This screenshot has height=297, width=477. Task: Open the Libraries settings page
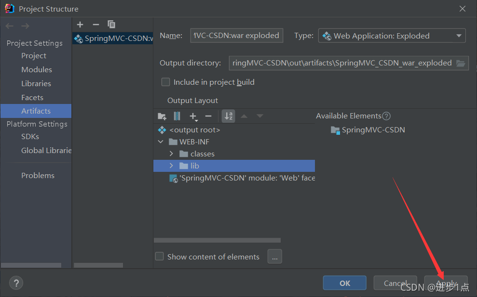[x=36, y=83]
